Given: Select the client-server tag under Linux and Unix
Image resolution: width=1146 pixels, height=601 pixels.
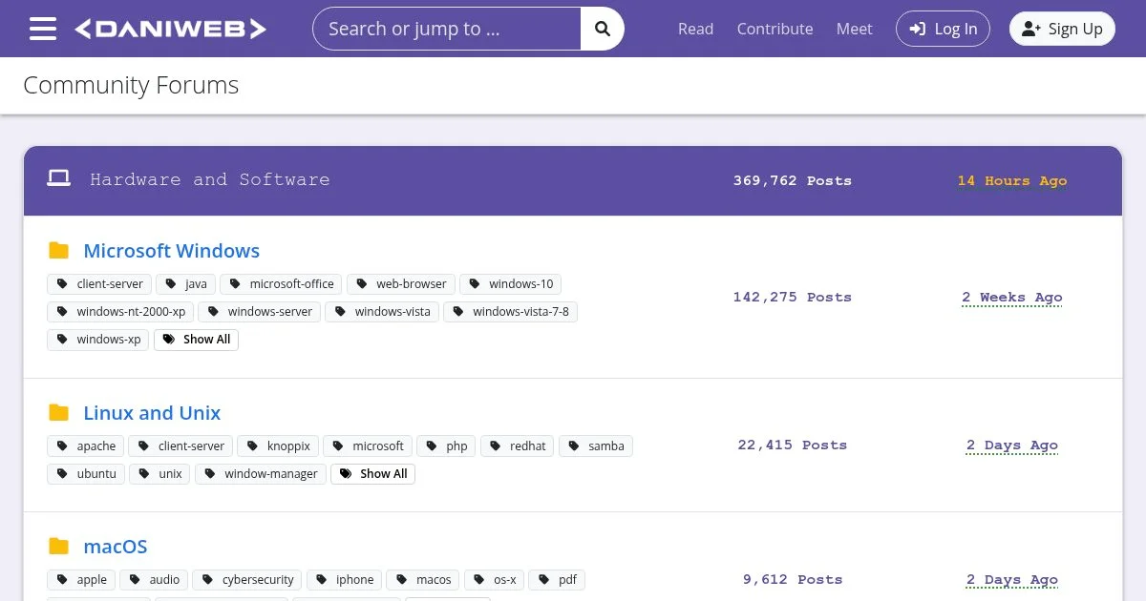Looking at the screenshot, I should coord(180,446).
